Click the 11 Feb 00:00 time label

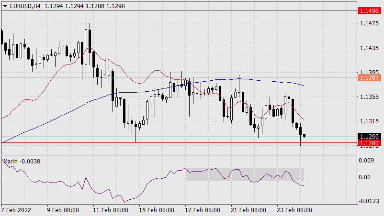(x=111, y=210)
